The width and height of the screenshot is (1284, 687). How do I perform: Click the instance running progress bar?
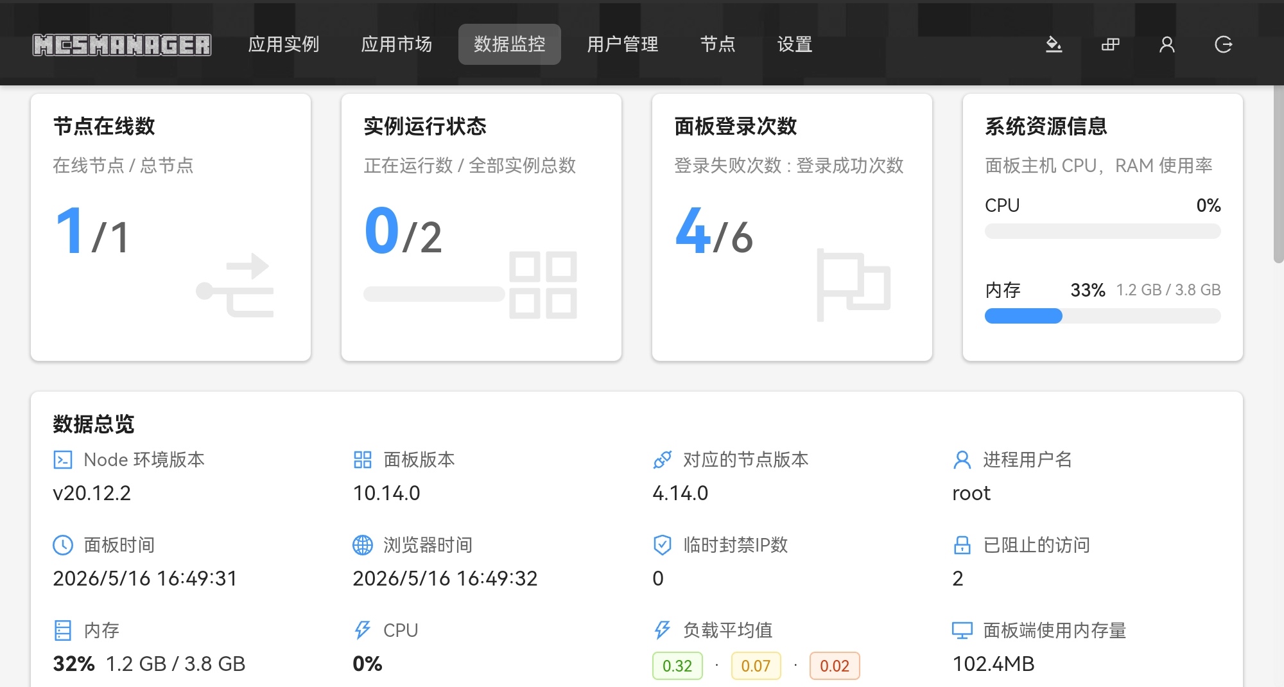coord(434,294)
